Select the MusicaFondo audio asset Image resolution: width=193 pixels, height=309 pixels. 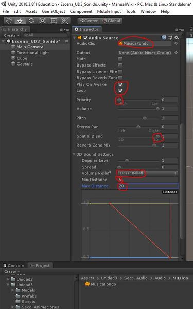click(100, 284)
